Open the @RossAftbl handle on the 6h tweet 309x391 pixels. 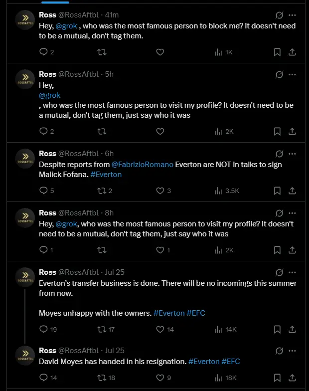point(79,154)
